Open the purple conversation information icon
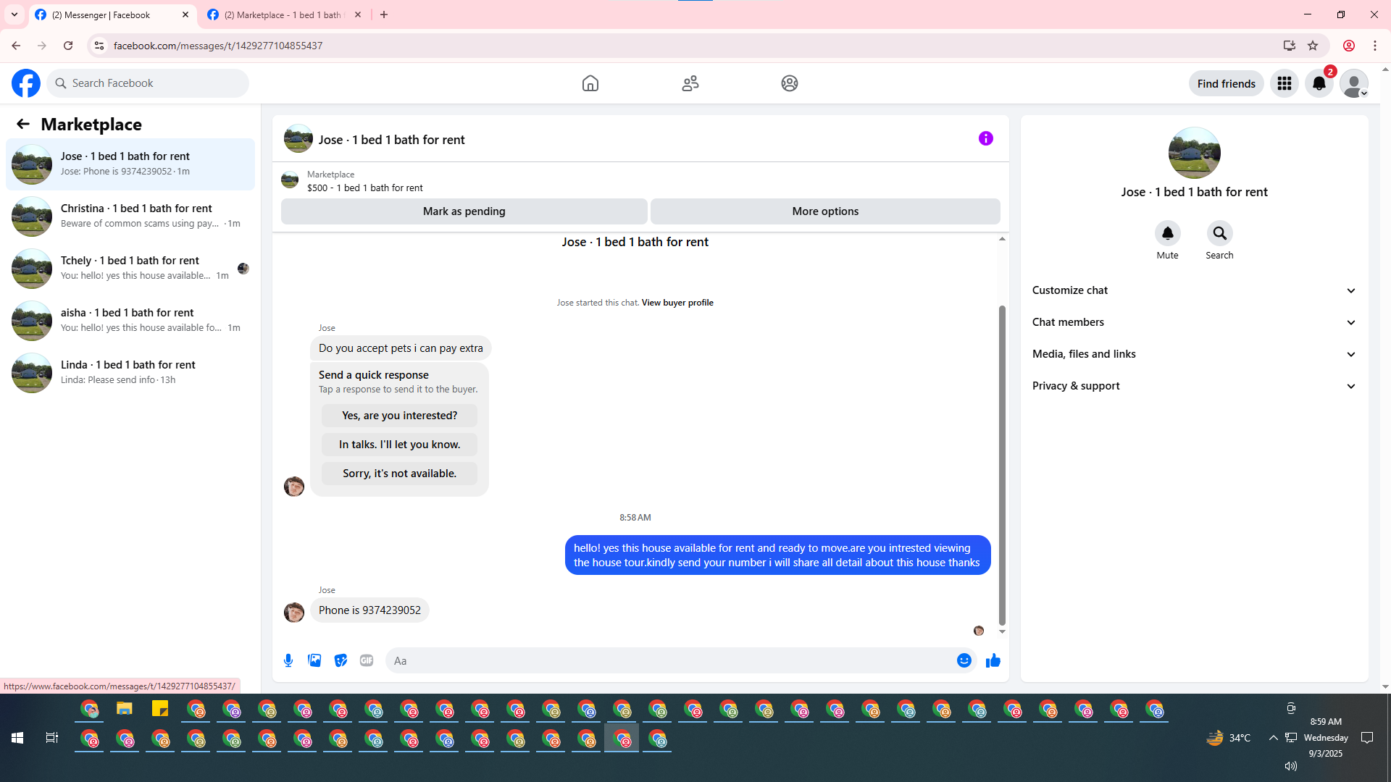 point(986,138)
